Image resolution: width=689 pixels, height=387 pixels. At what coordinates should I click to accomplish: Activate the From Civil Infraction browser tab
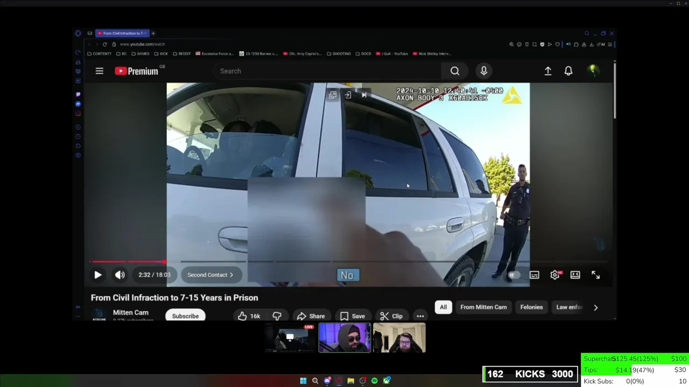(122, 33)
